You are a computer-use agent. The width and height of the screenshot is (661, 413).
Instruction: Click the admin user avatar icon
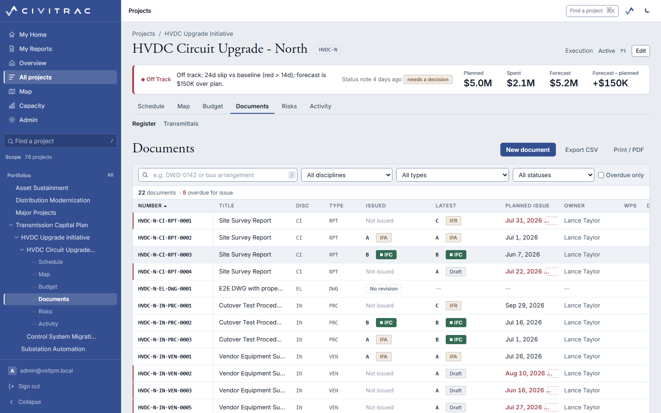pos(12,371)
